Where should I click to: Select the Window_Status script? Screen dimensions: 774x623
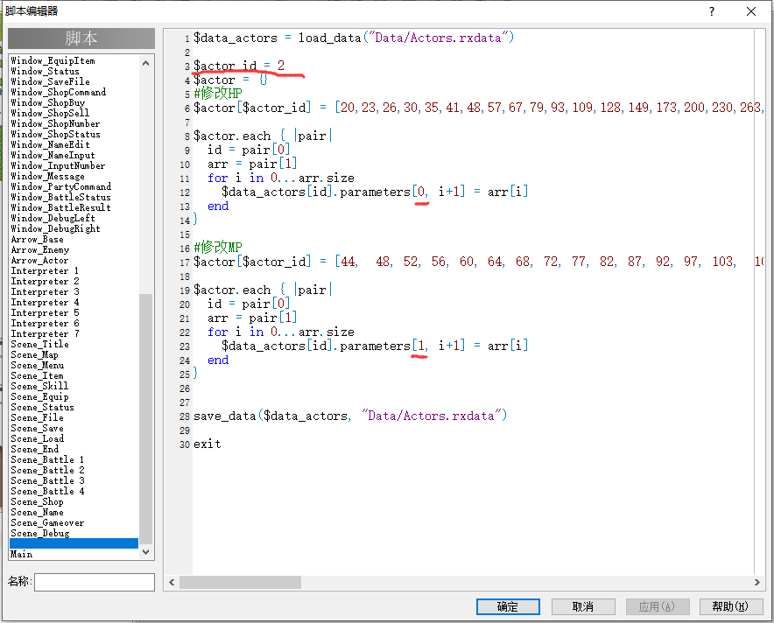tap(45, 71)
